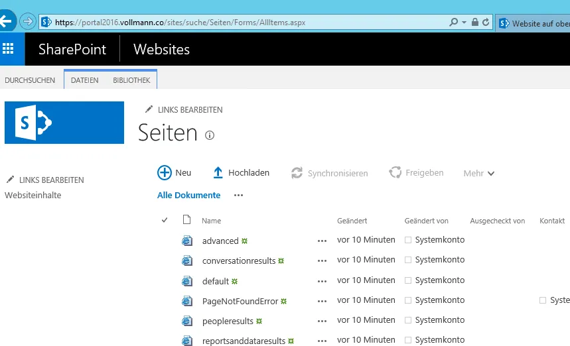
Task: Click the SharePoint header title
Action: coord(72,49)
